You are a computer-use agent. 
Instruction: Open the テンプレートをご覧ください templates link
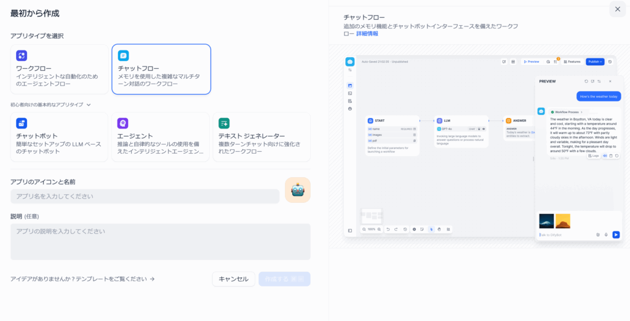[x=82, y=279]
